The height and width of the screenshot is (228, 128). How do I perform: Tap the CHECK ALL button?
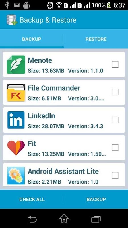[32, 199]
